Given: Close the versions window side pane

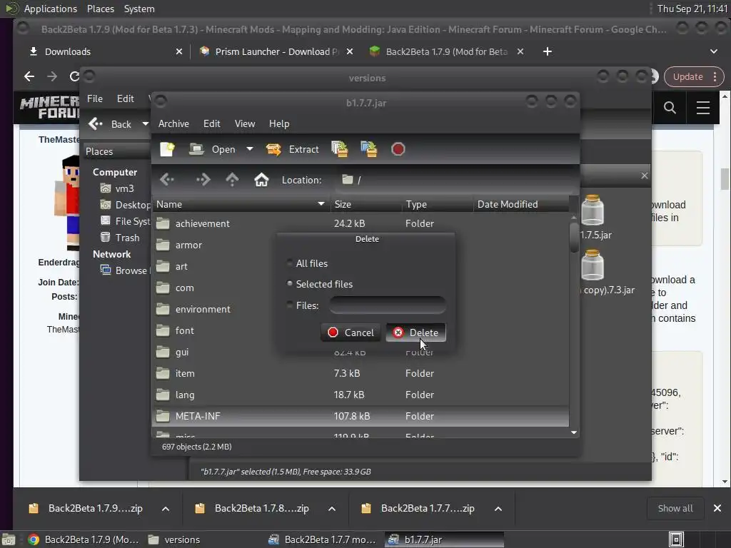Looking at the screenshot, I should tap(645, 176).
